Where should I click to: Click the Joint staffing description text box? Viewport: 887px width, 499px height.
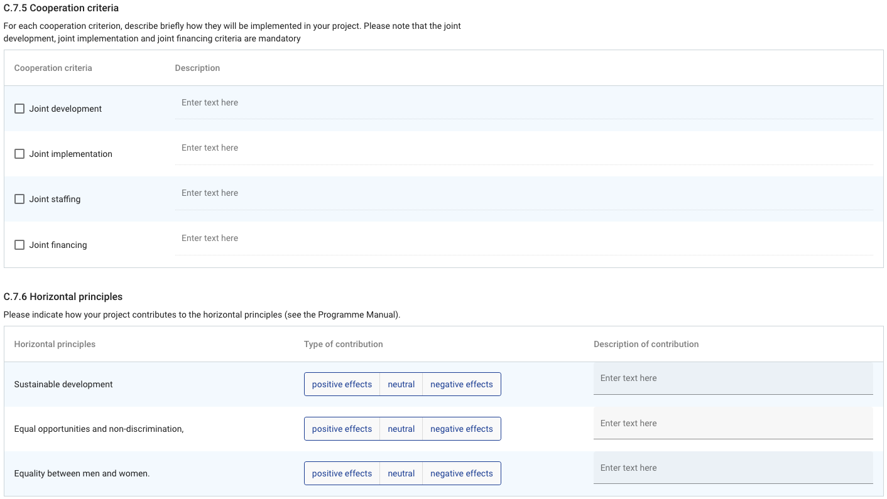pyautogui.click(x=523, y=193)
